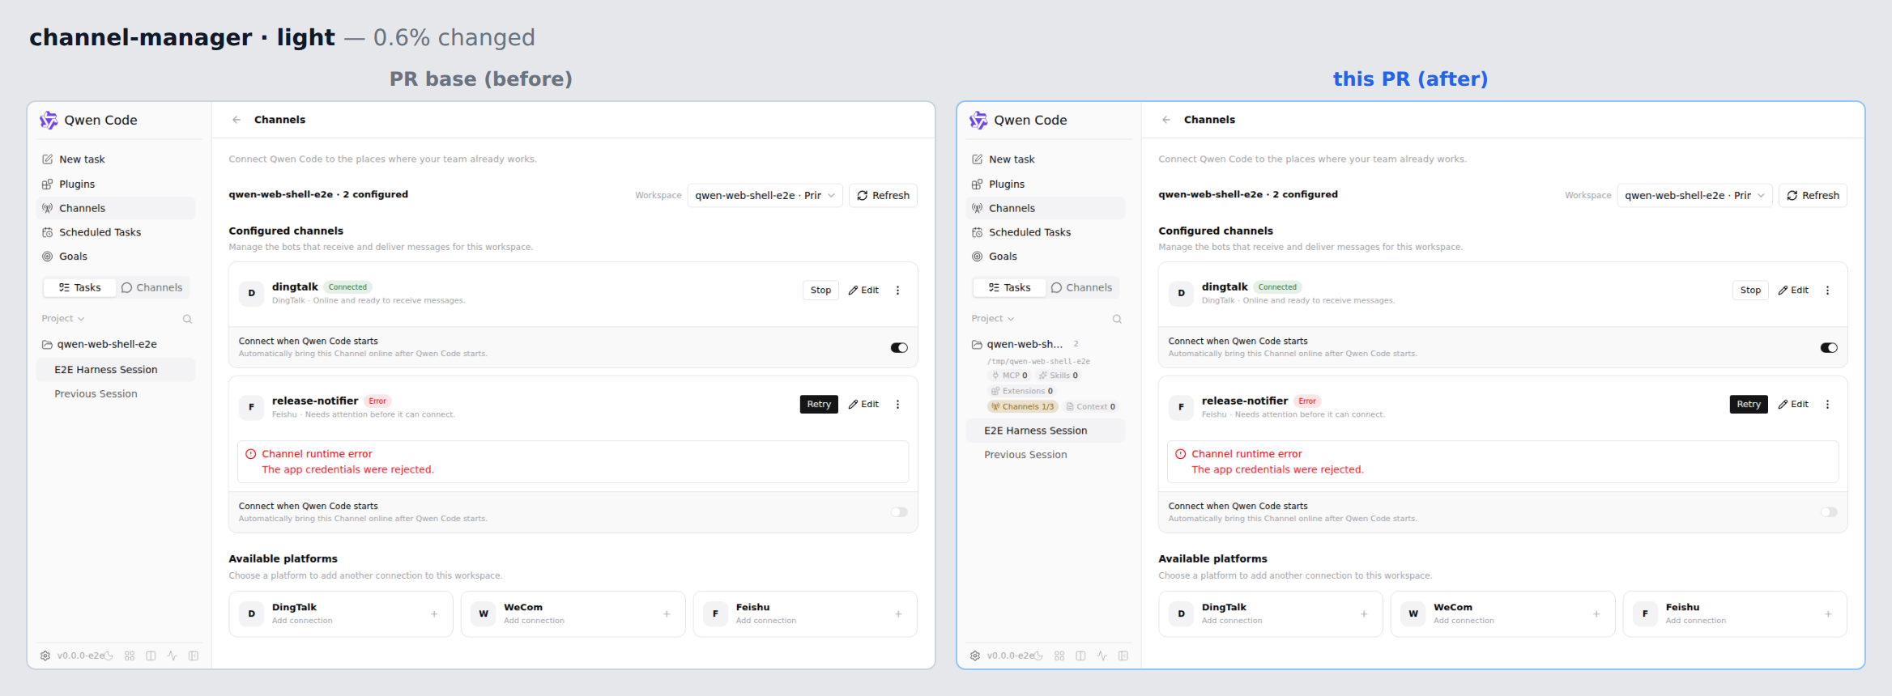This screenshot has height=696, width=1892.
Task: Add a WeCom connection in the before panel
Action: [573, 614]
